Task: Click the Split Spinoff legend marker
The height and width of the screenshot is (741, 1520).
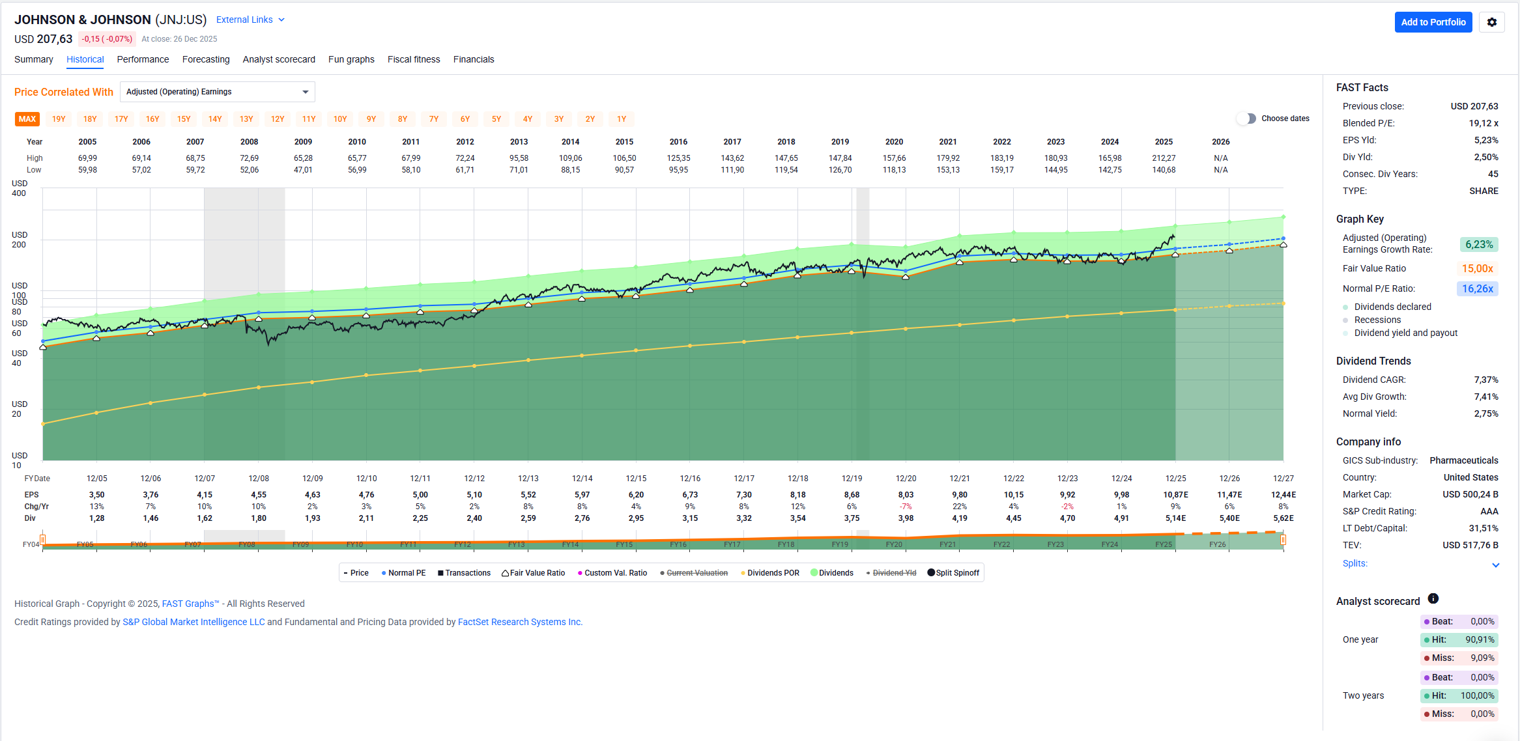Action: [931, 573]
